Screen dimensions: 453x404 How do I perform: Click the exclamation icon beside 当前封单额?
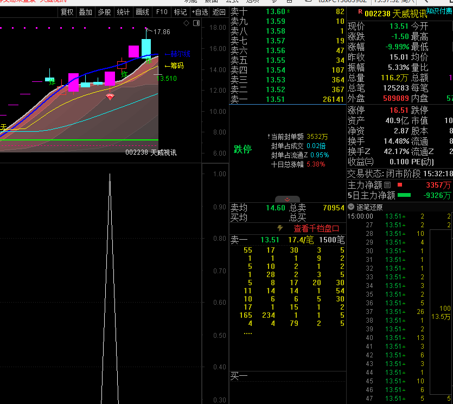pyautogui.click(x=268, y=137)
